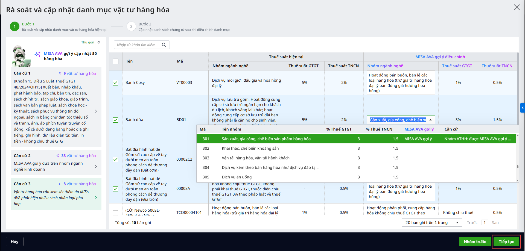The height and width of the screenshot is (251, 525).
Task: Click the 8 vật tư hàng hóa link
Action: coord(80,184)
